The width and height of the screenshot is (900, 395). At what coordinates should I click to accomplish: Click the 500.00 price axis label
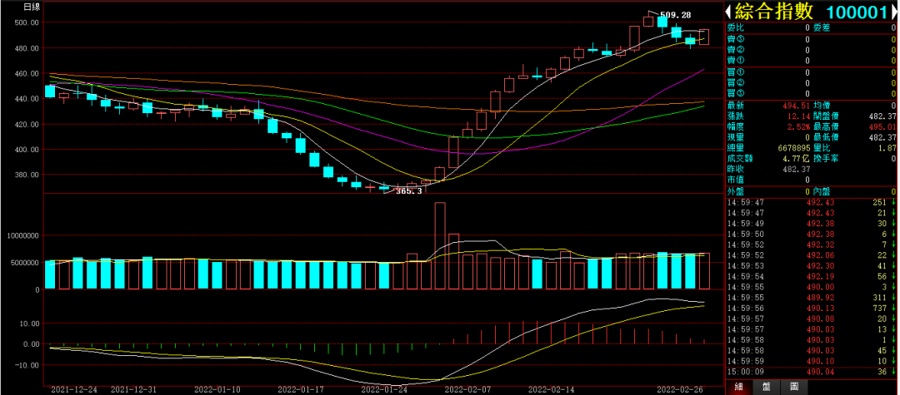[x=27, y=22]
